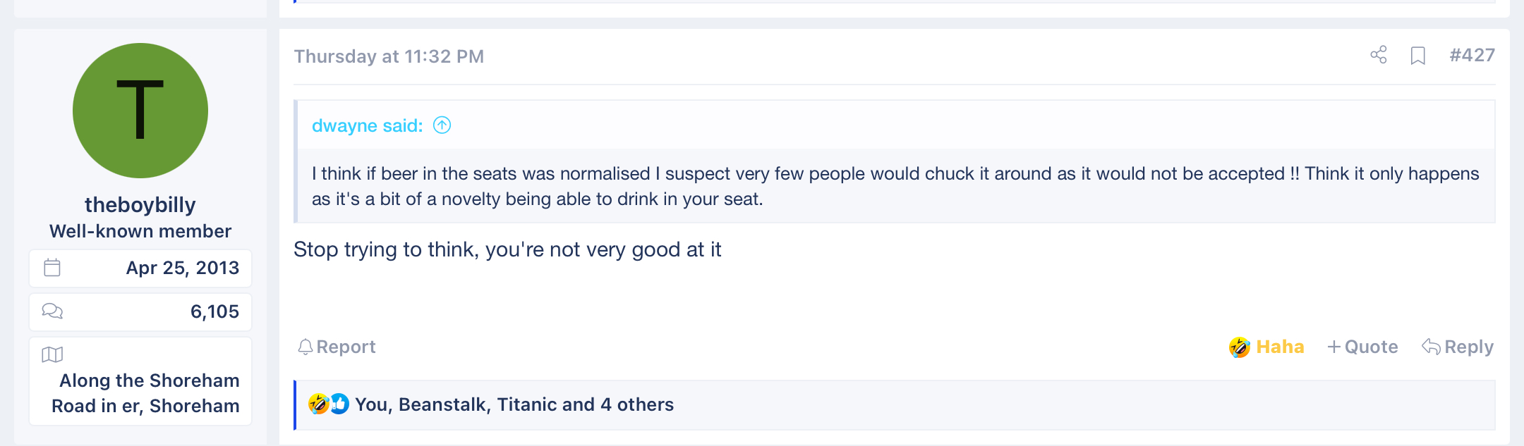This screenshot has width=1524, height=446.
Task: Toggle the Haha reaction
Action: click(x=1266, y=347)
